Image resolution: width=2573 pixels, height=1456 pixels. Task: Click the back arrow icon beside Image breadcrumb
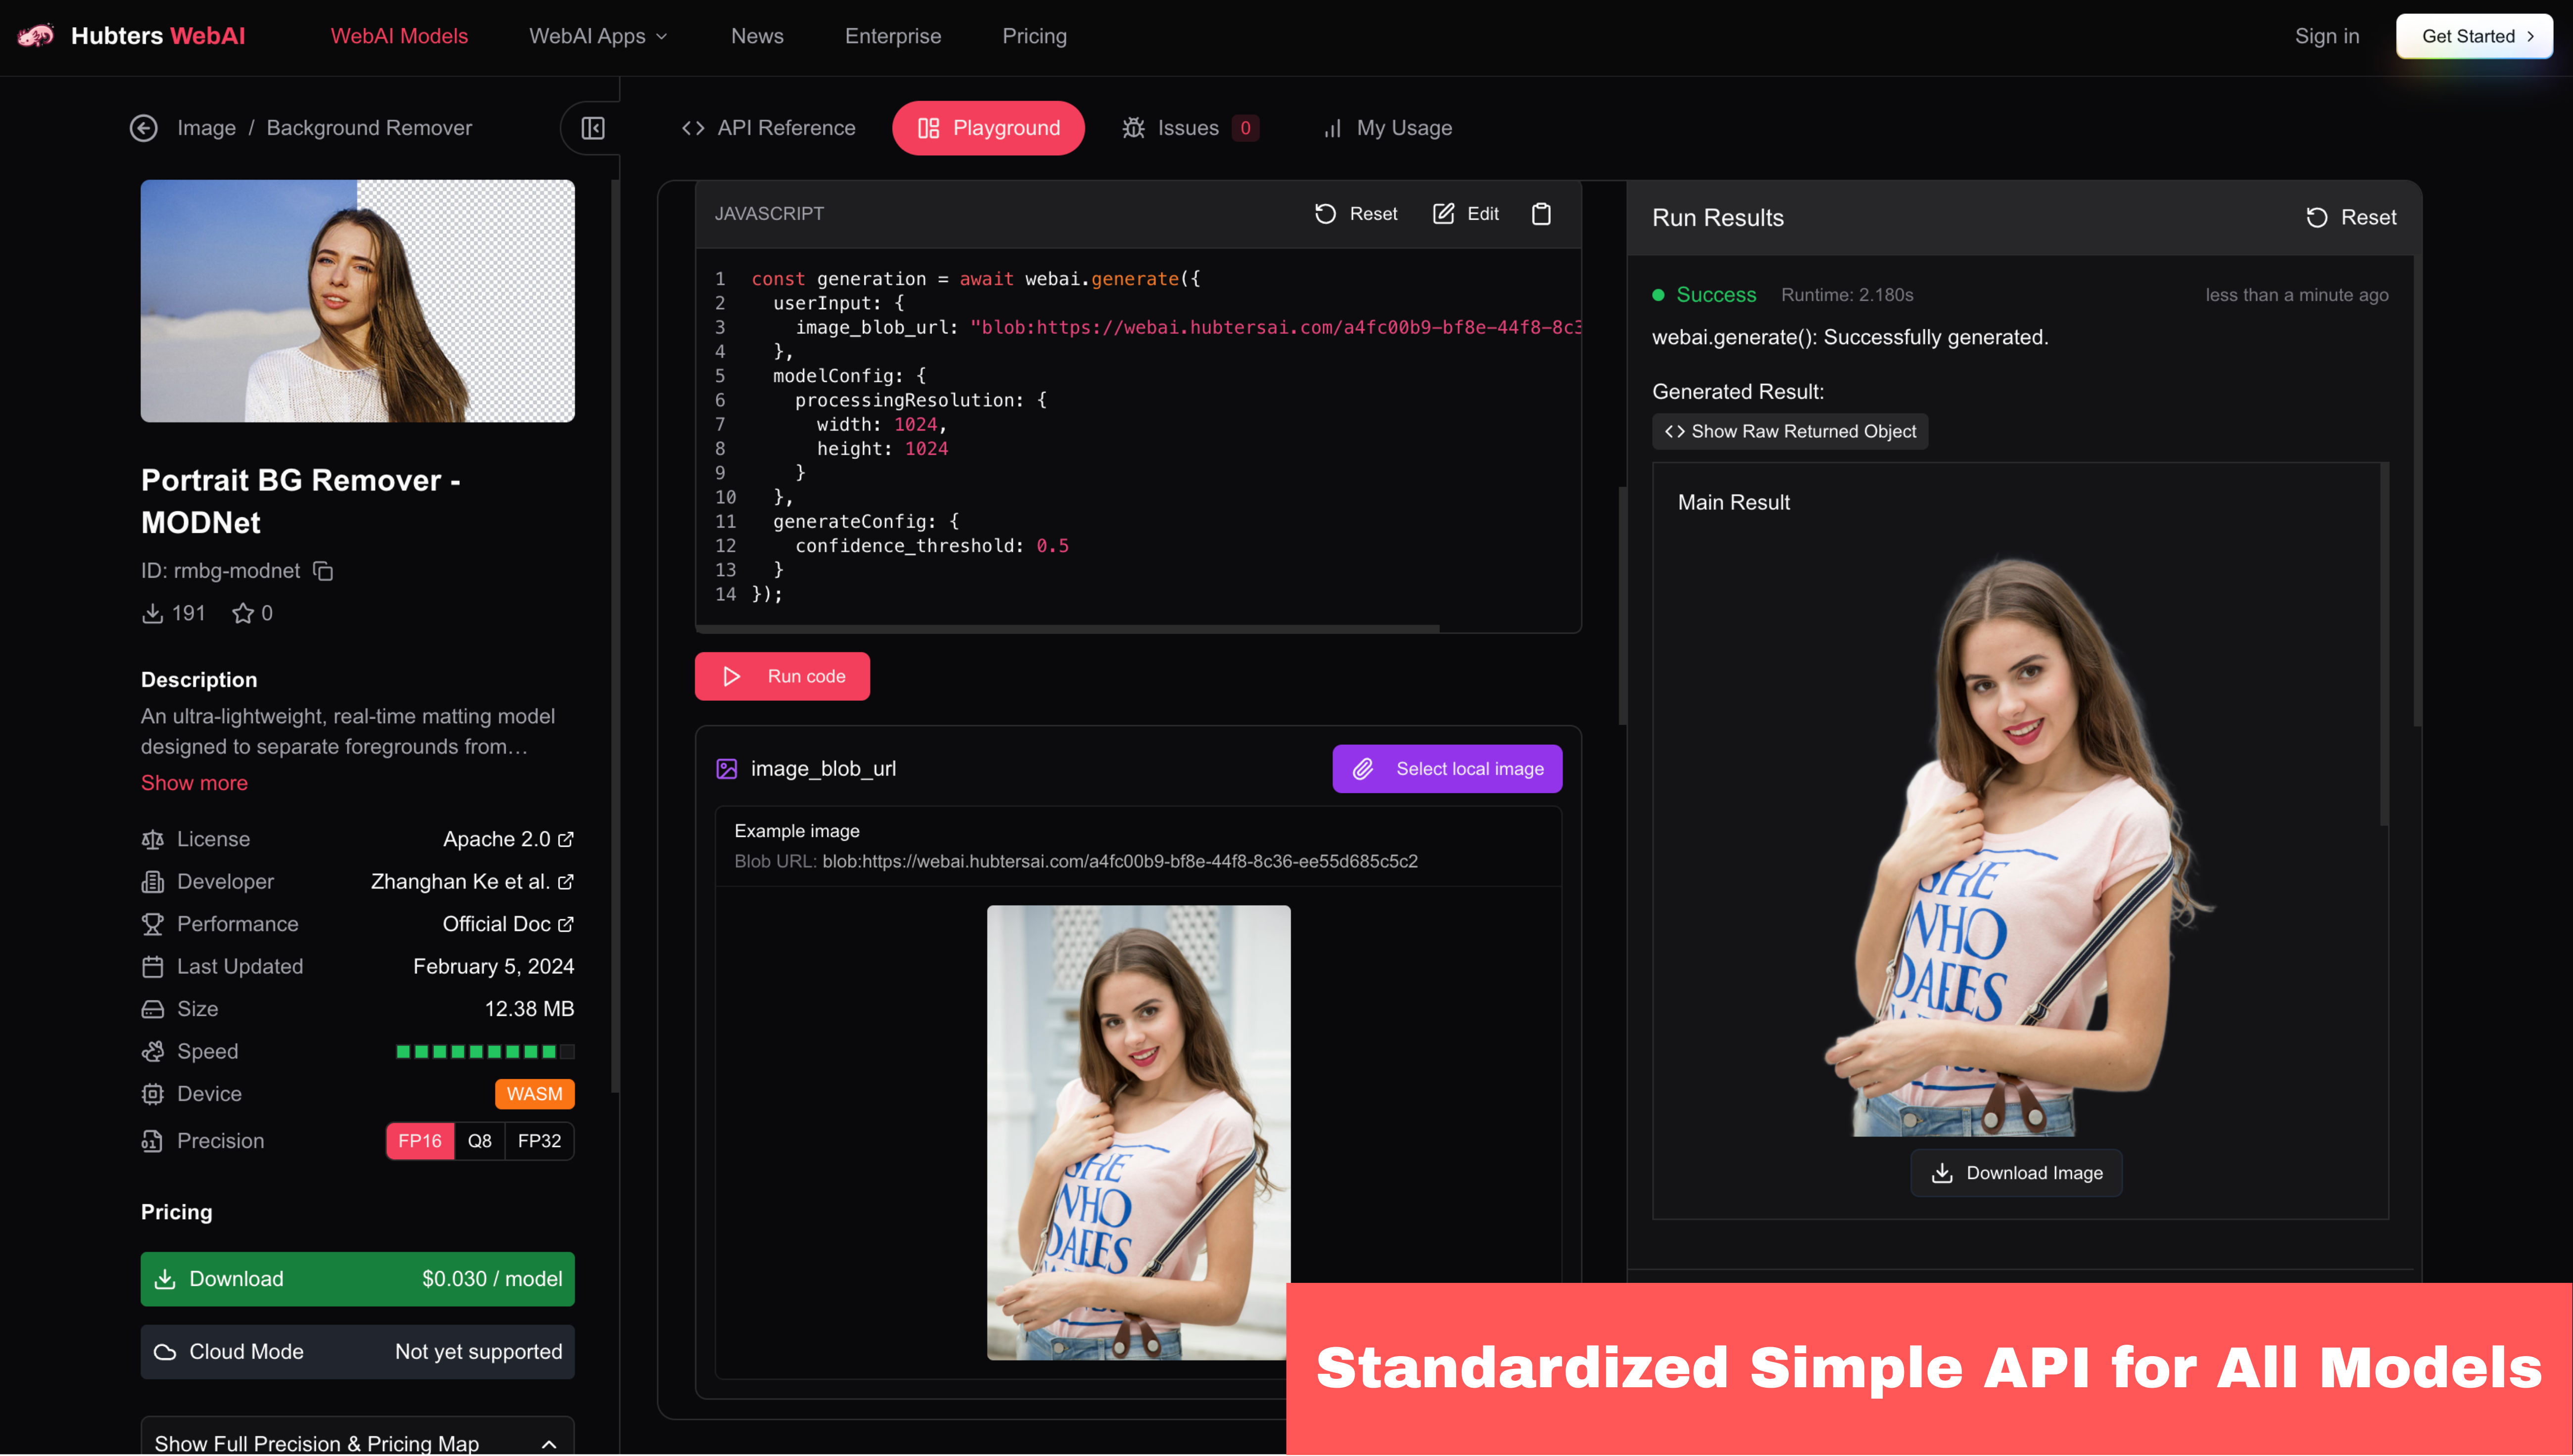click(x=143, y=128)
